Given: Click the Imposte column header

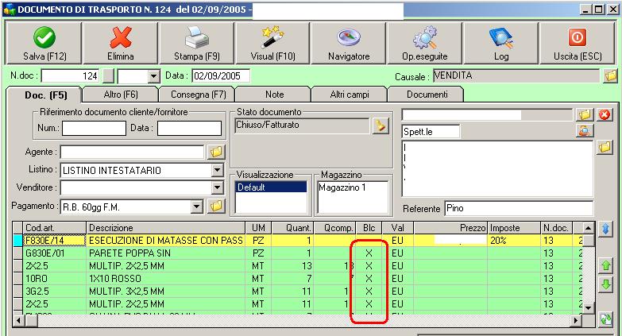Looking at the screenshot, I should pyautogui.click(x=514, y=228).
